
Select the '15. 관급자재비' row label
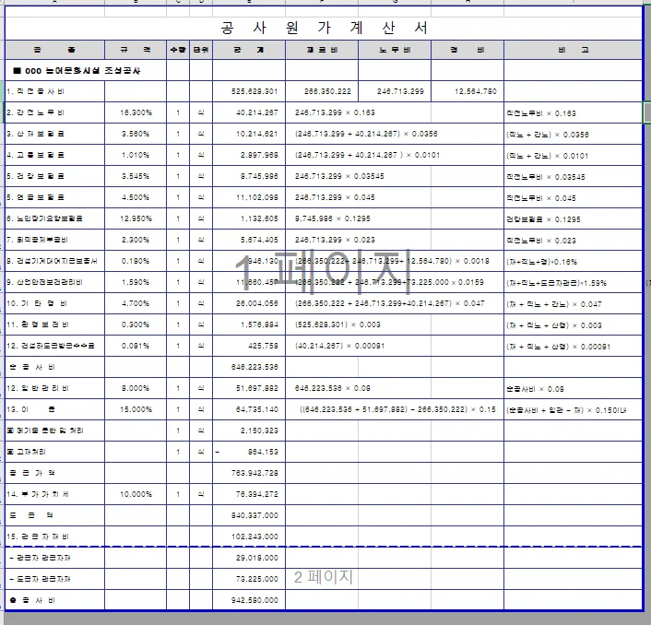pos(54,537)
